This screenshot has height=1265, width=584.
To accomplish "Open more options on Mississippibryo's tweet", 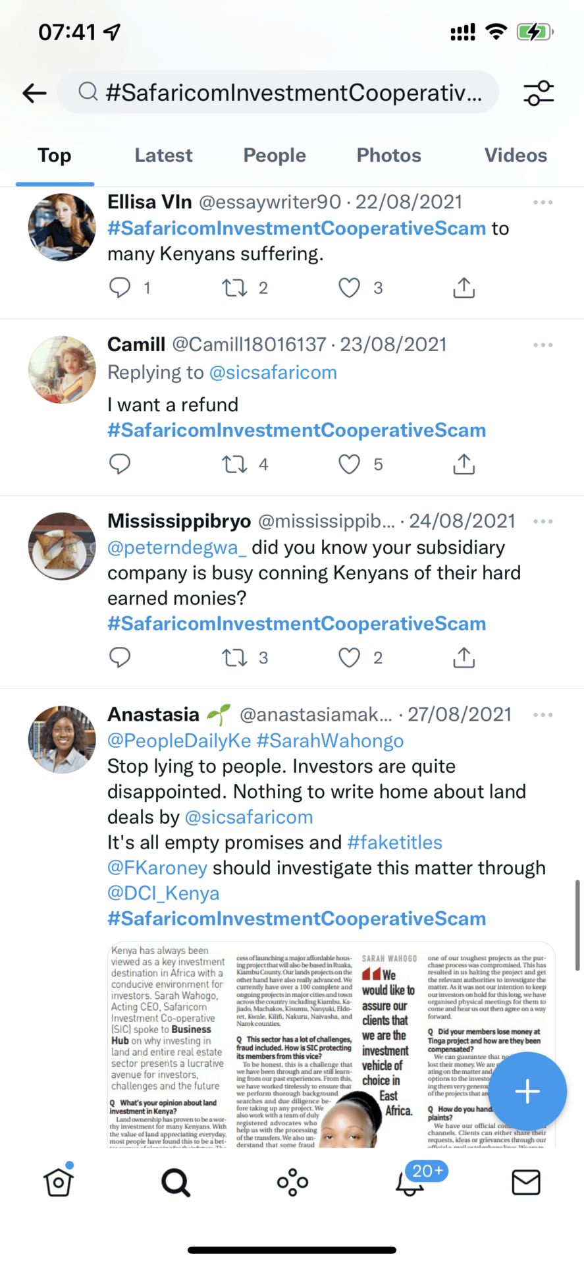I will click(x=543, y=521).
